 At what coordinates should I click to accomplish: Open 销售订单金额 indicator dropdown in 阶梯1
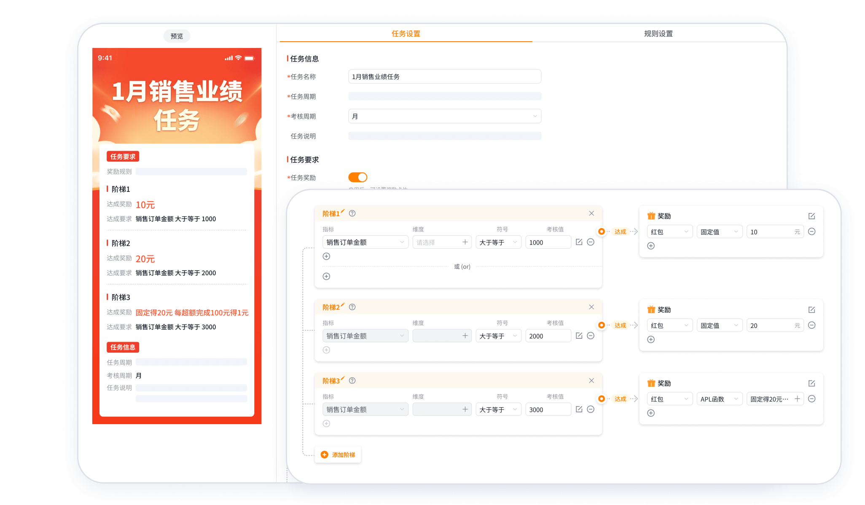click(365, 242)
